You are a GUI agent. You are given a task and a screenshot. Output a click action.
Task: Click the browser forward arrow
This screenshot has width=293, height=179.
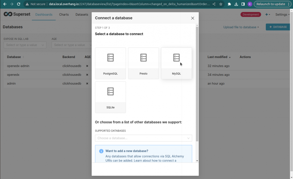click(x=12, y=4)
